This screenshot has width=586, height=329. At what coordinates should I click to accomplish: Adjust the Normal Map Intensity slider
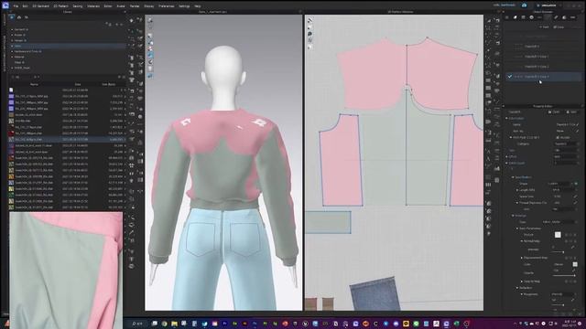[563, 252]
